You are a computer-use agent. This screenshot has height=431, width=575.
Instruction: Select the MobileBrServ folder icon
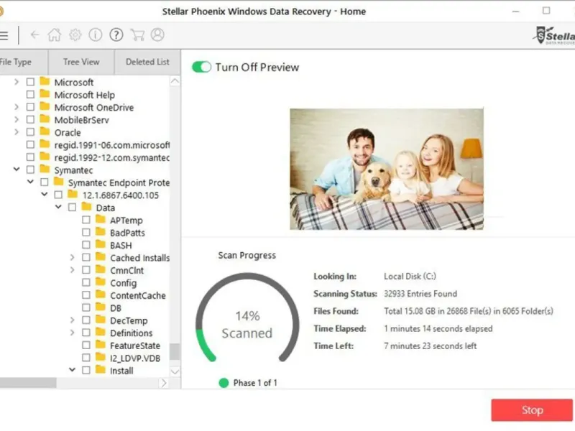[45, 119]
